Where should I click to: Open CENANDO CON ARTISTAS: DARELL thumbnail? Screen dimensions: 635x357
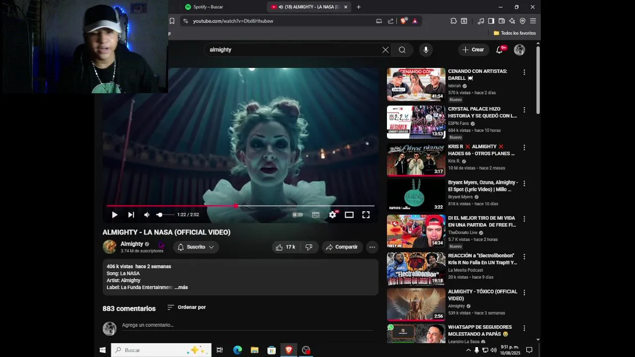pos(416,84)
